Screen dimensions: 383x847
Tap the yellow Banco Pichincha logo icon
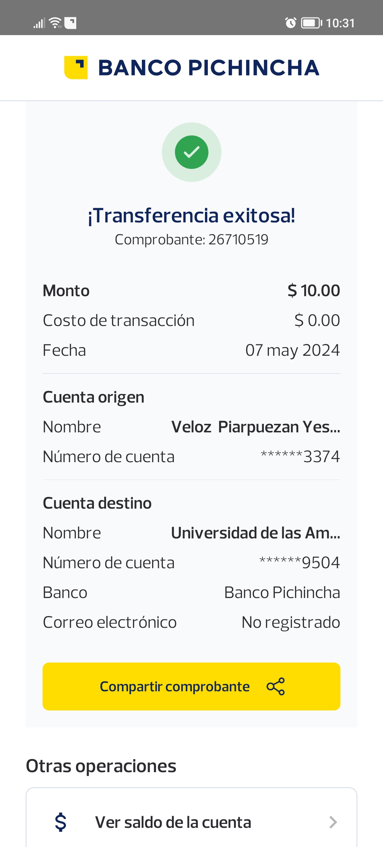(76, 67)
